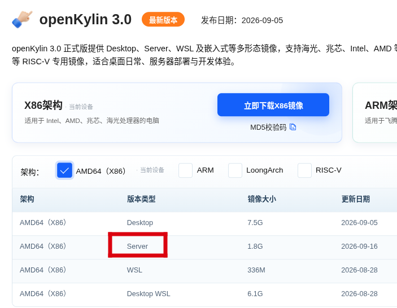The image size is (397, 308).
Task: Click the 更新日期 column header
Action: pos(355,199)
